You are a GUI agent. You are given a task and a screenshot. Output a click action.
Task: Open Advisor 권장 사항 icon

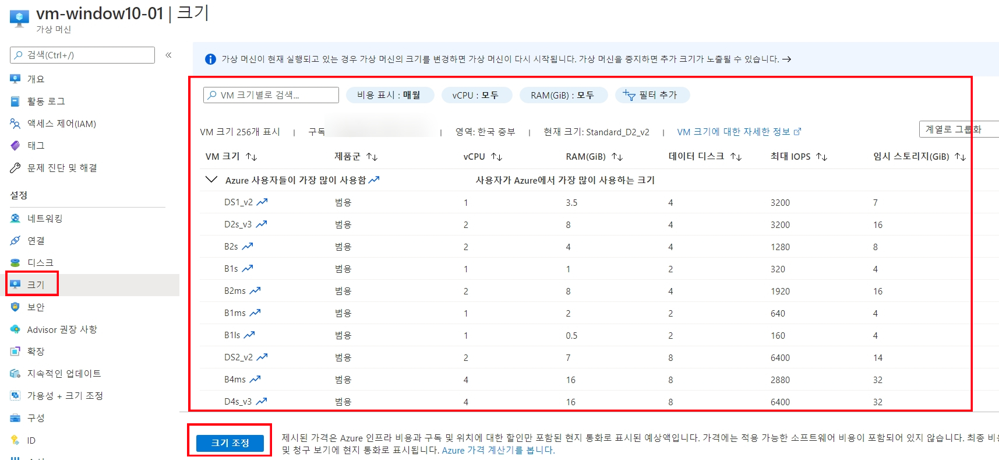[x=15, y=329]
